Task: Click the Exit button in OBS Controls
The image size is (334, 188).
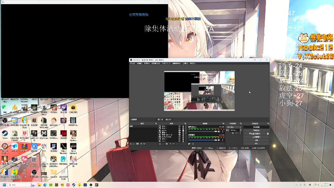Action: [x=256, y=143]
